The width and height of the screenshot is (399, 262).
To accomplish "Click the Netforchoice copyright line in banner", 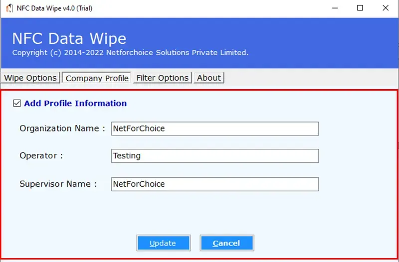I will tap(130, 52).
